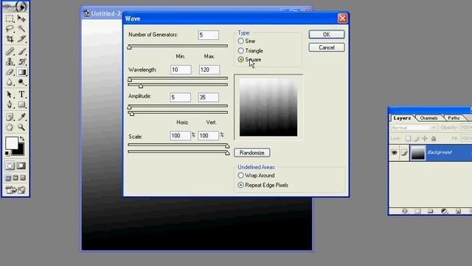Viewport: 472px width, 266px height.
Task: Open Adobe Online header image in toolbox
Action: click(15, 7)
